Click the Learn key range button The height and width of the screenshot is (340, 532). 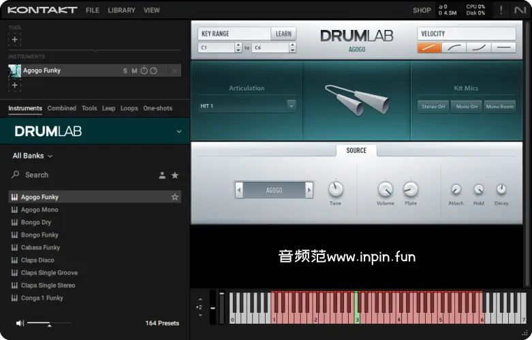pos(283,33)
